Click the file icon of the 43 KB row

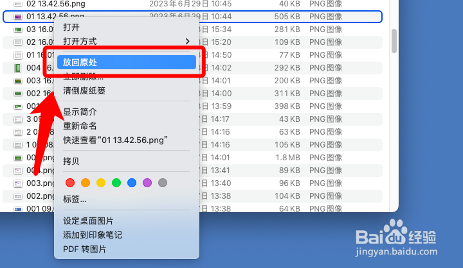18,119
